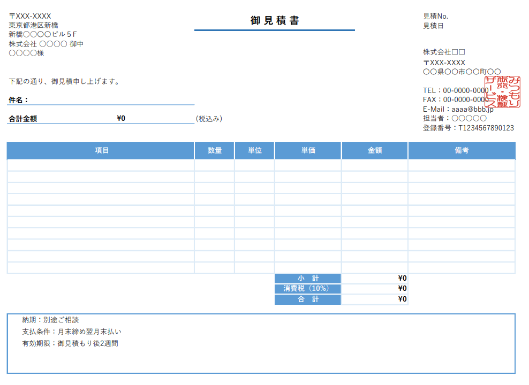Select the 数量 column header

pos(215,151)
